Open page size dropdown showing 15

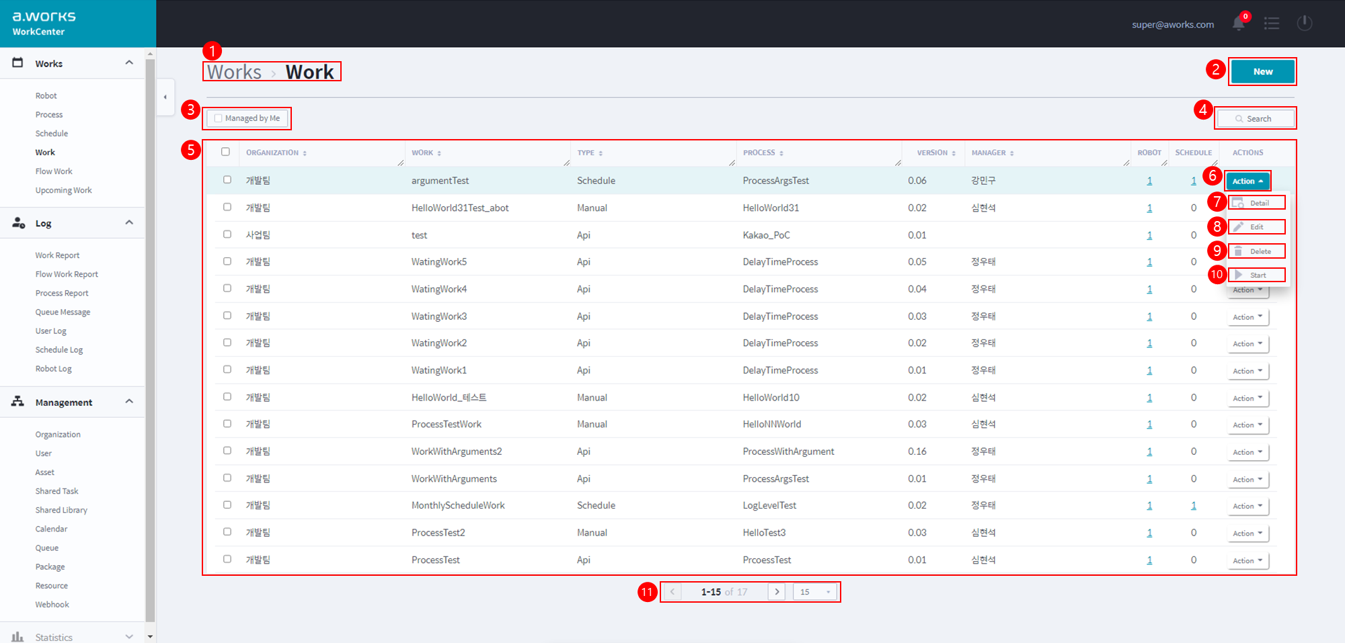coord(815,592)
